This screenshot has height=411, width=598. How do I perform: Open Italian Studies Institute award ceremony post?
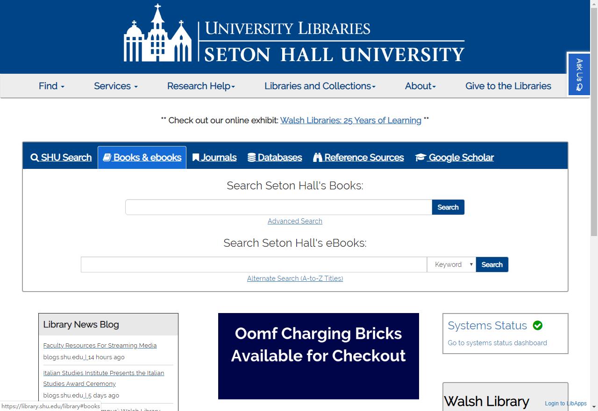[104, 378]
